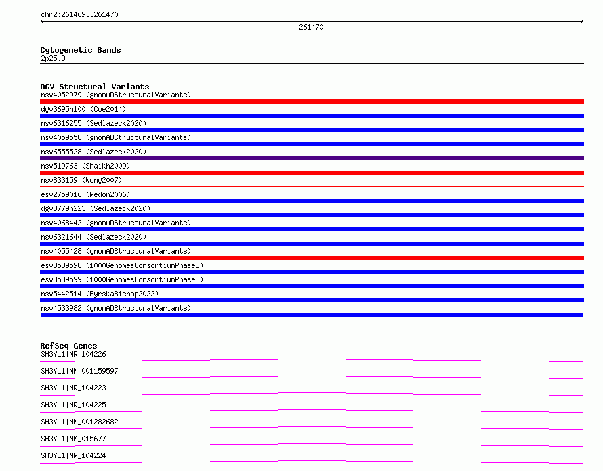Click the red bar under nsv4055428
Image resolution: width=603 pixels, height=471 pixels.
tap(312, 258)
